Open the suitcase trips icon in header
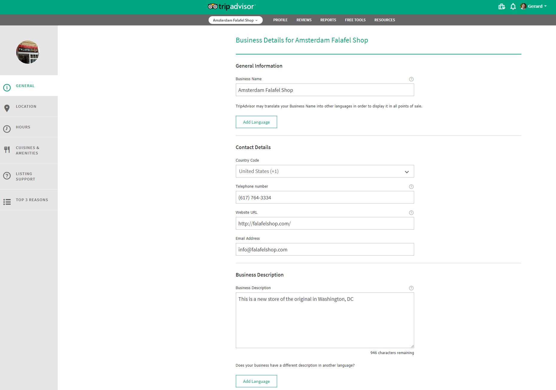Viewport: 556px width, 390px height. (502, 7)
